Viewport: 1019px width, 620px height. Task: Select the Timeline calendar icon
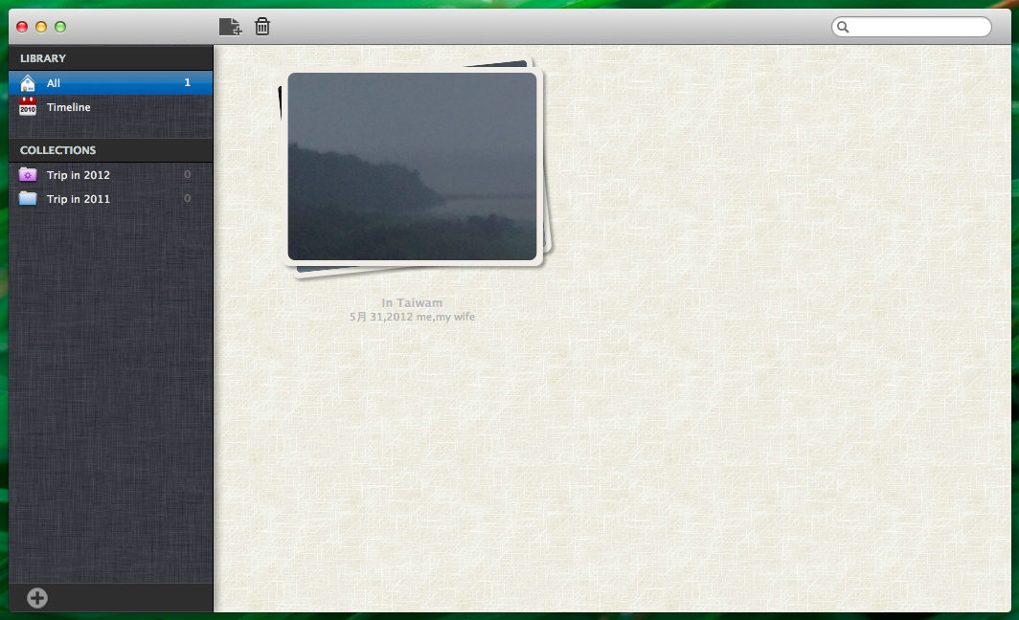[x=28, y=107]
